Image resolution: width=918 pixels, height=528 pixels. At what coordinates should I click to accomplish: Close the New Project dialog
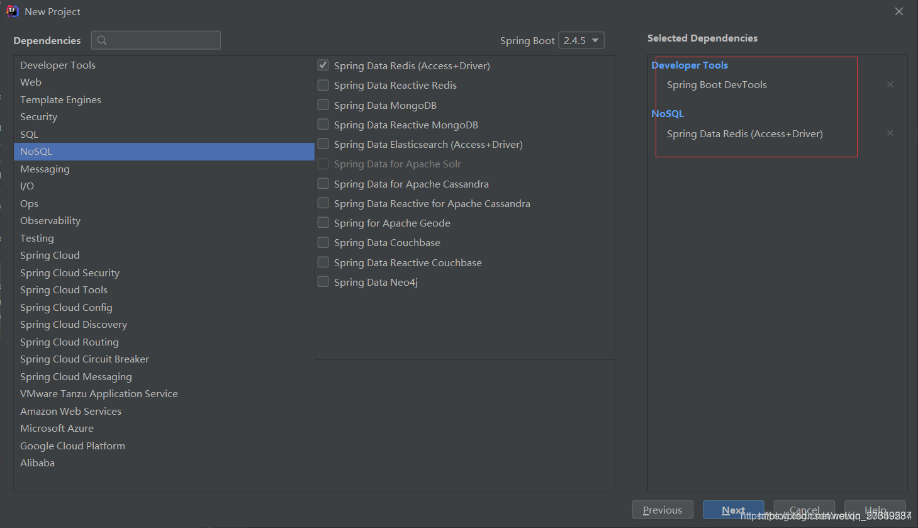pyautogui.click(x=899, y=11)
